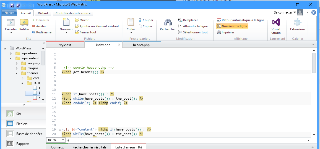Expand the bottom panel chevron
The image size is (320, 149).
pos(313,147)
